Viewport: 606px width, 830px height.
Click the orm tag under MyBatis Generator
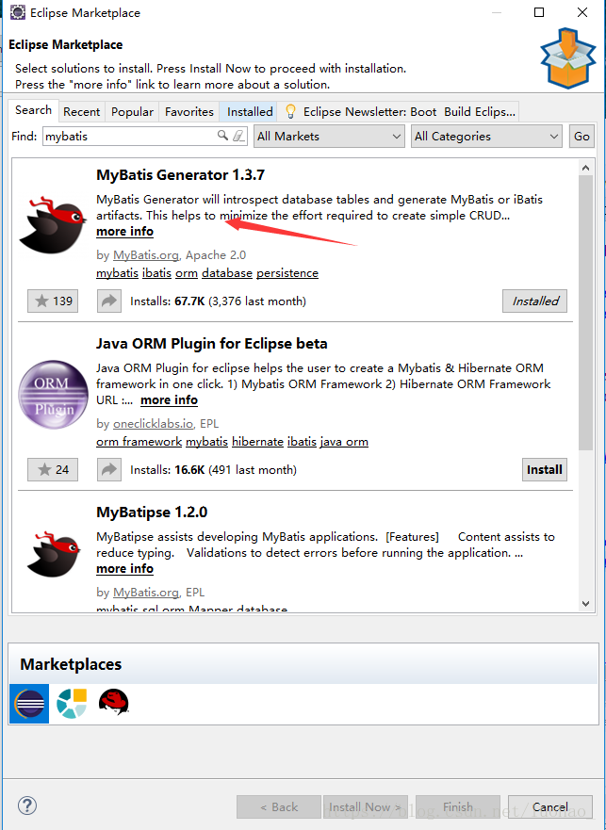tap(187, 273)
